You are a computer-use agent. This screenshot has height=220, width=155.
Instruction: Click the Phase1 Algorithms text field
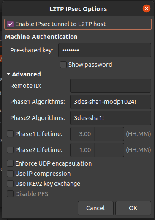[111, 102]
